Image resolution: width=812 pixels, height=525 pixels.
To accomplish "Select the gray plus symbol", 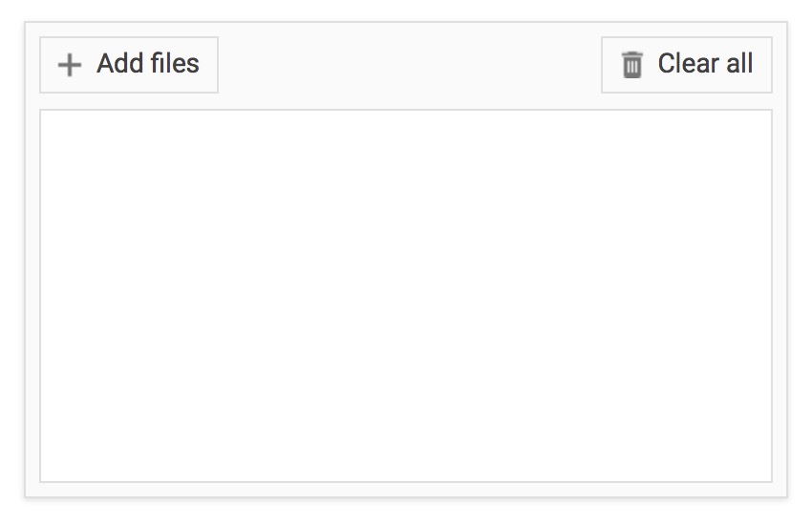I will pos(70,65).
